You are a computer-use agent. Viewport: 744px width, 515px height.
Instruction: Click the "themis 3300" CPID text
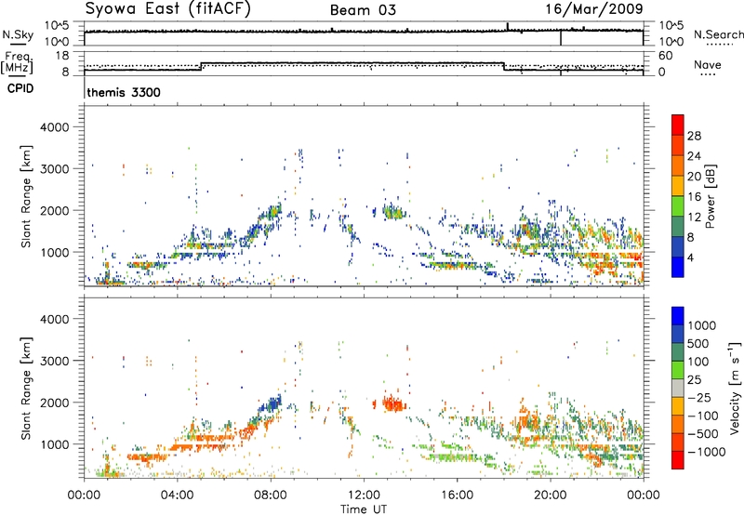(x=124, y=92)
